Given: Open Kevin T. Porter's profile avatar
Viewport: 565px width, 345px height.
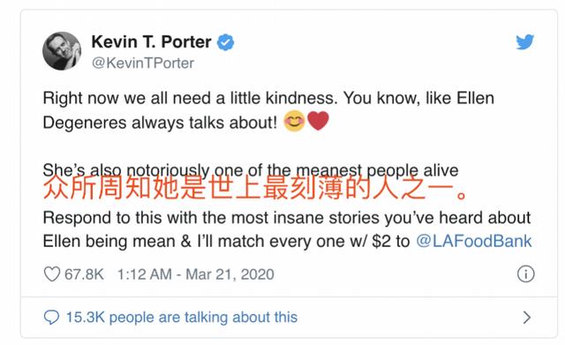Looking at the screenshot, I should coord(62,51).
